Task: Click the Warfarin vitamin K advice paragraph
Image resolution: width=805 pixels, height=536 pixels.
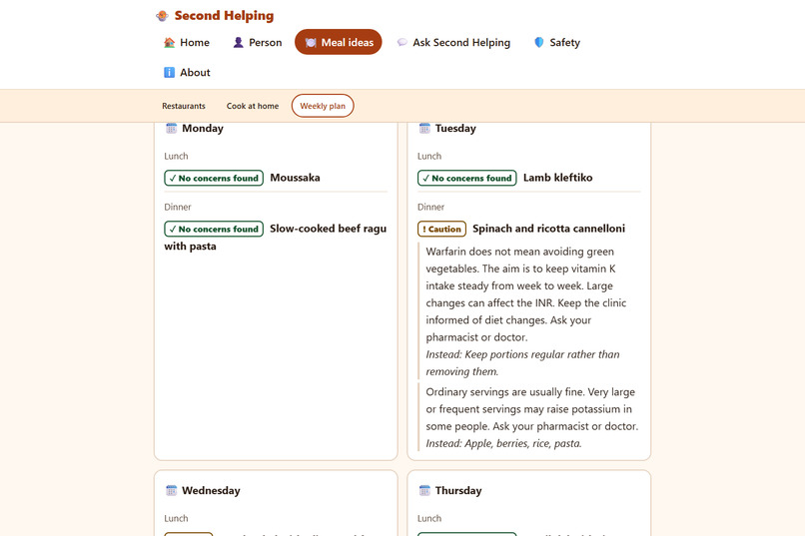Action: click(526, 294)
